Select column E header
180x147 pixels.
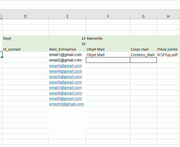point(67,16)
